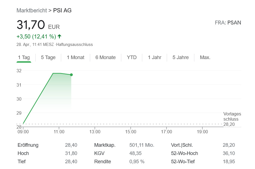Viewport: 255px width, 169px height.
Task: Click the Vortagesschluss 28,20 reference label
Action: click(232, 119)
